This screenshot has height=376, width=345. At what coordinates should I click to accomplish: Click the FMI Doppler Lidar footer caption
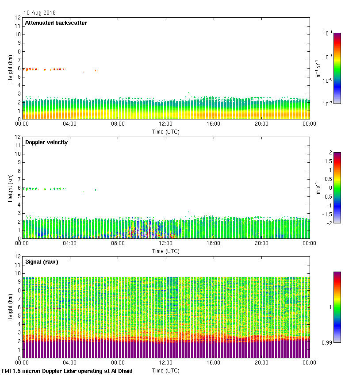point(67,371)
